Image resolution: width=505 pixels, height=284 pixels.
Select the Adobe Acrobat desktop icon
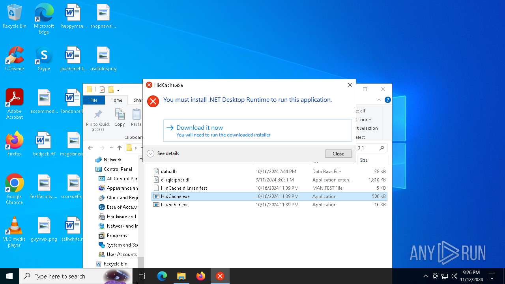coord(15,104)
